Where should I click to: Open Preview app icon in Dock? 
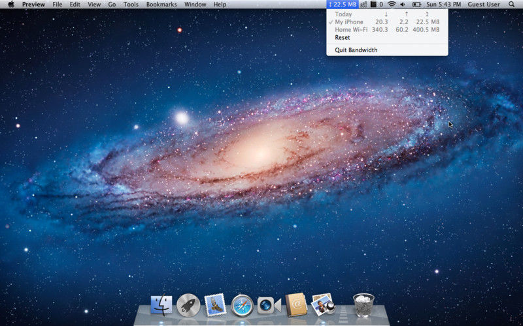click(x=322, y=304)
